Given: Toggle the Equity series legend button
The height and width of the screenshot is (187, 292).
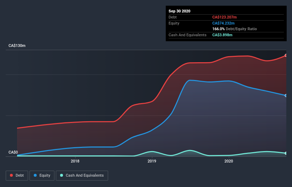Looking at the screenshot, I should tap(42, 176).
